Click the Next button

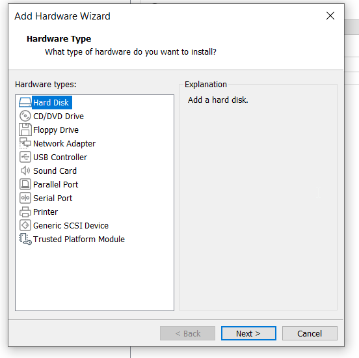(248, 333)
